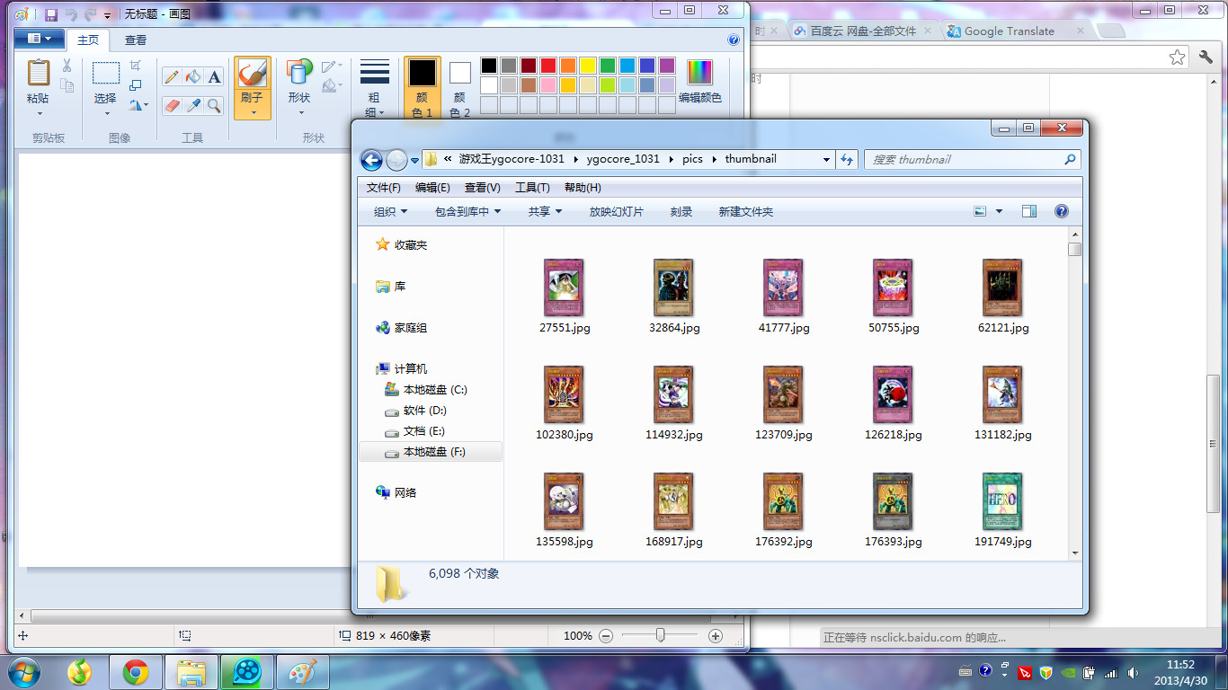1228x690 pixels.
Task: Open the Include in library (包含到库中) dropdown
Action: (467, 212)
